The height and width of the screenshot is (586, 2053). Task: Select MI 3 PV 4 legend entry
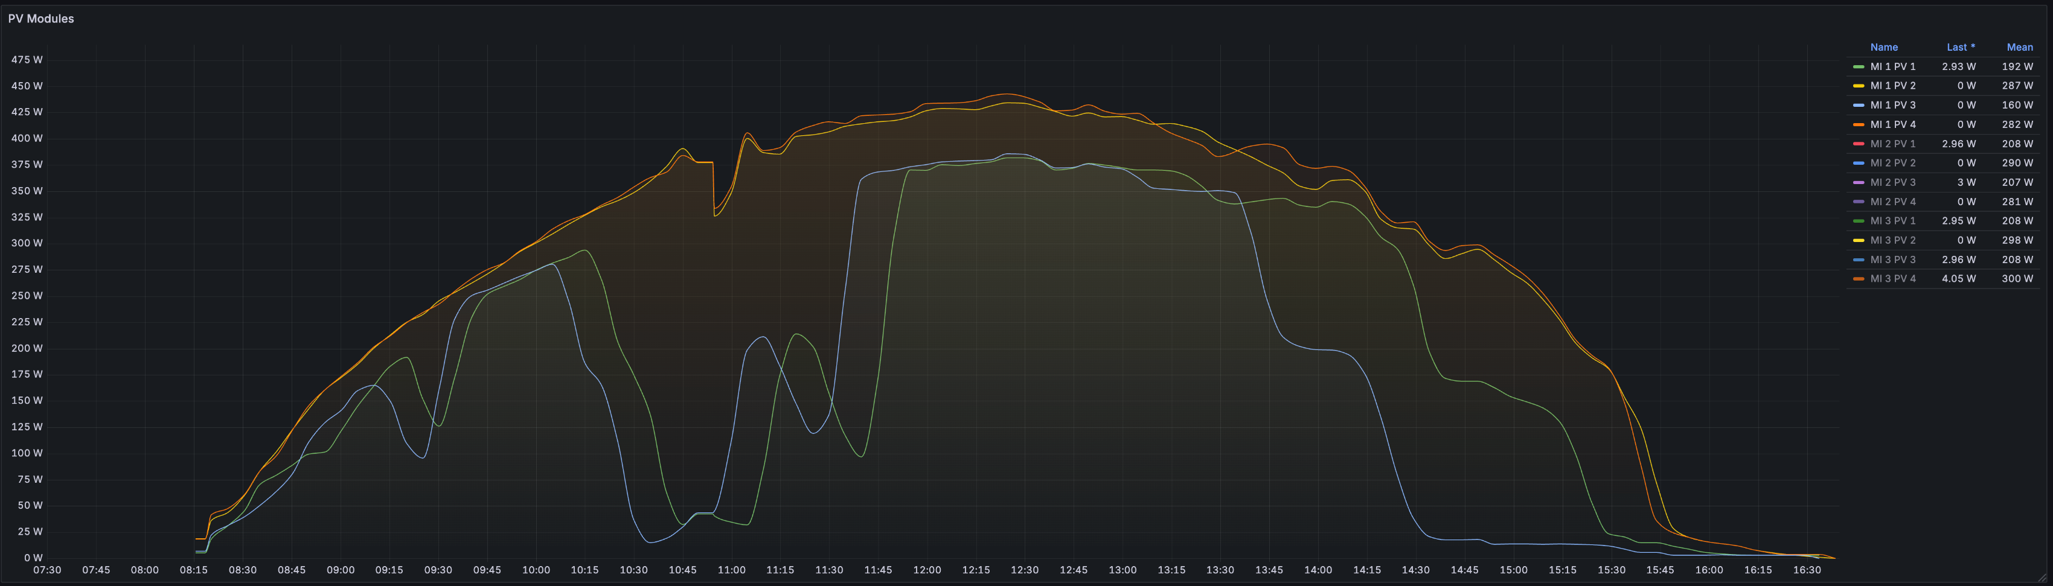pyautogui.click(x=1893, y=279)
